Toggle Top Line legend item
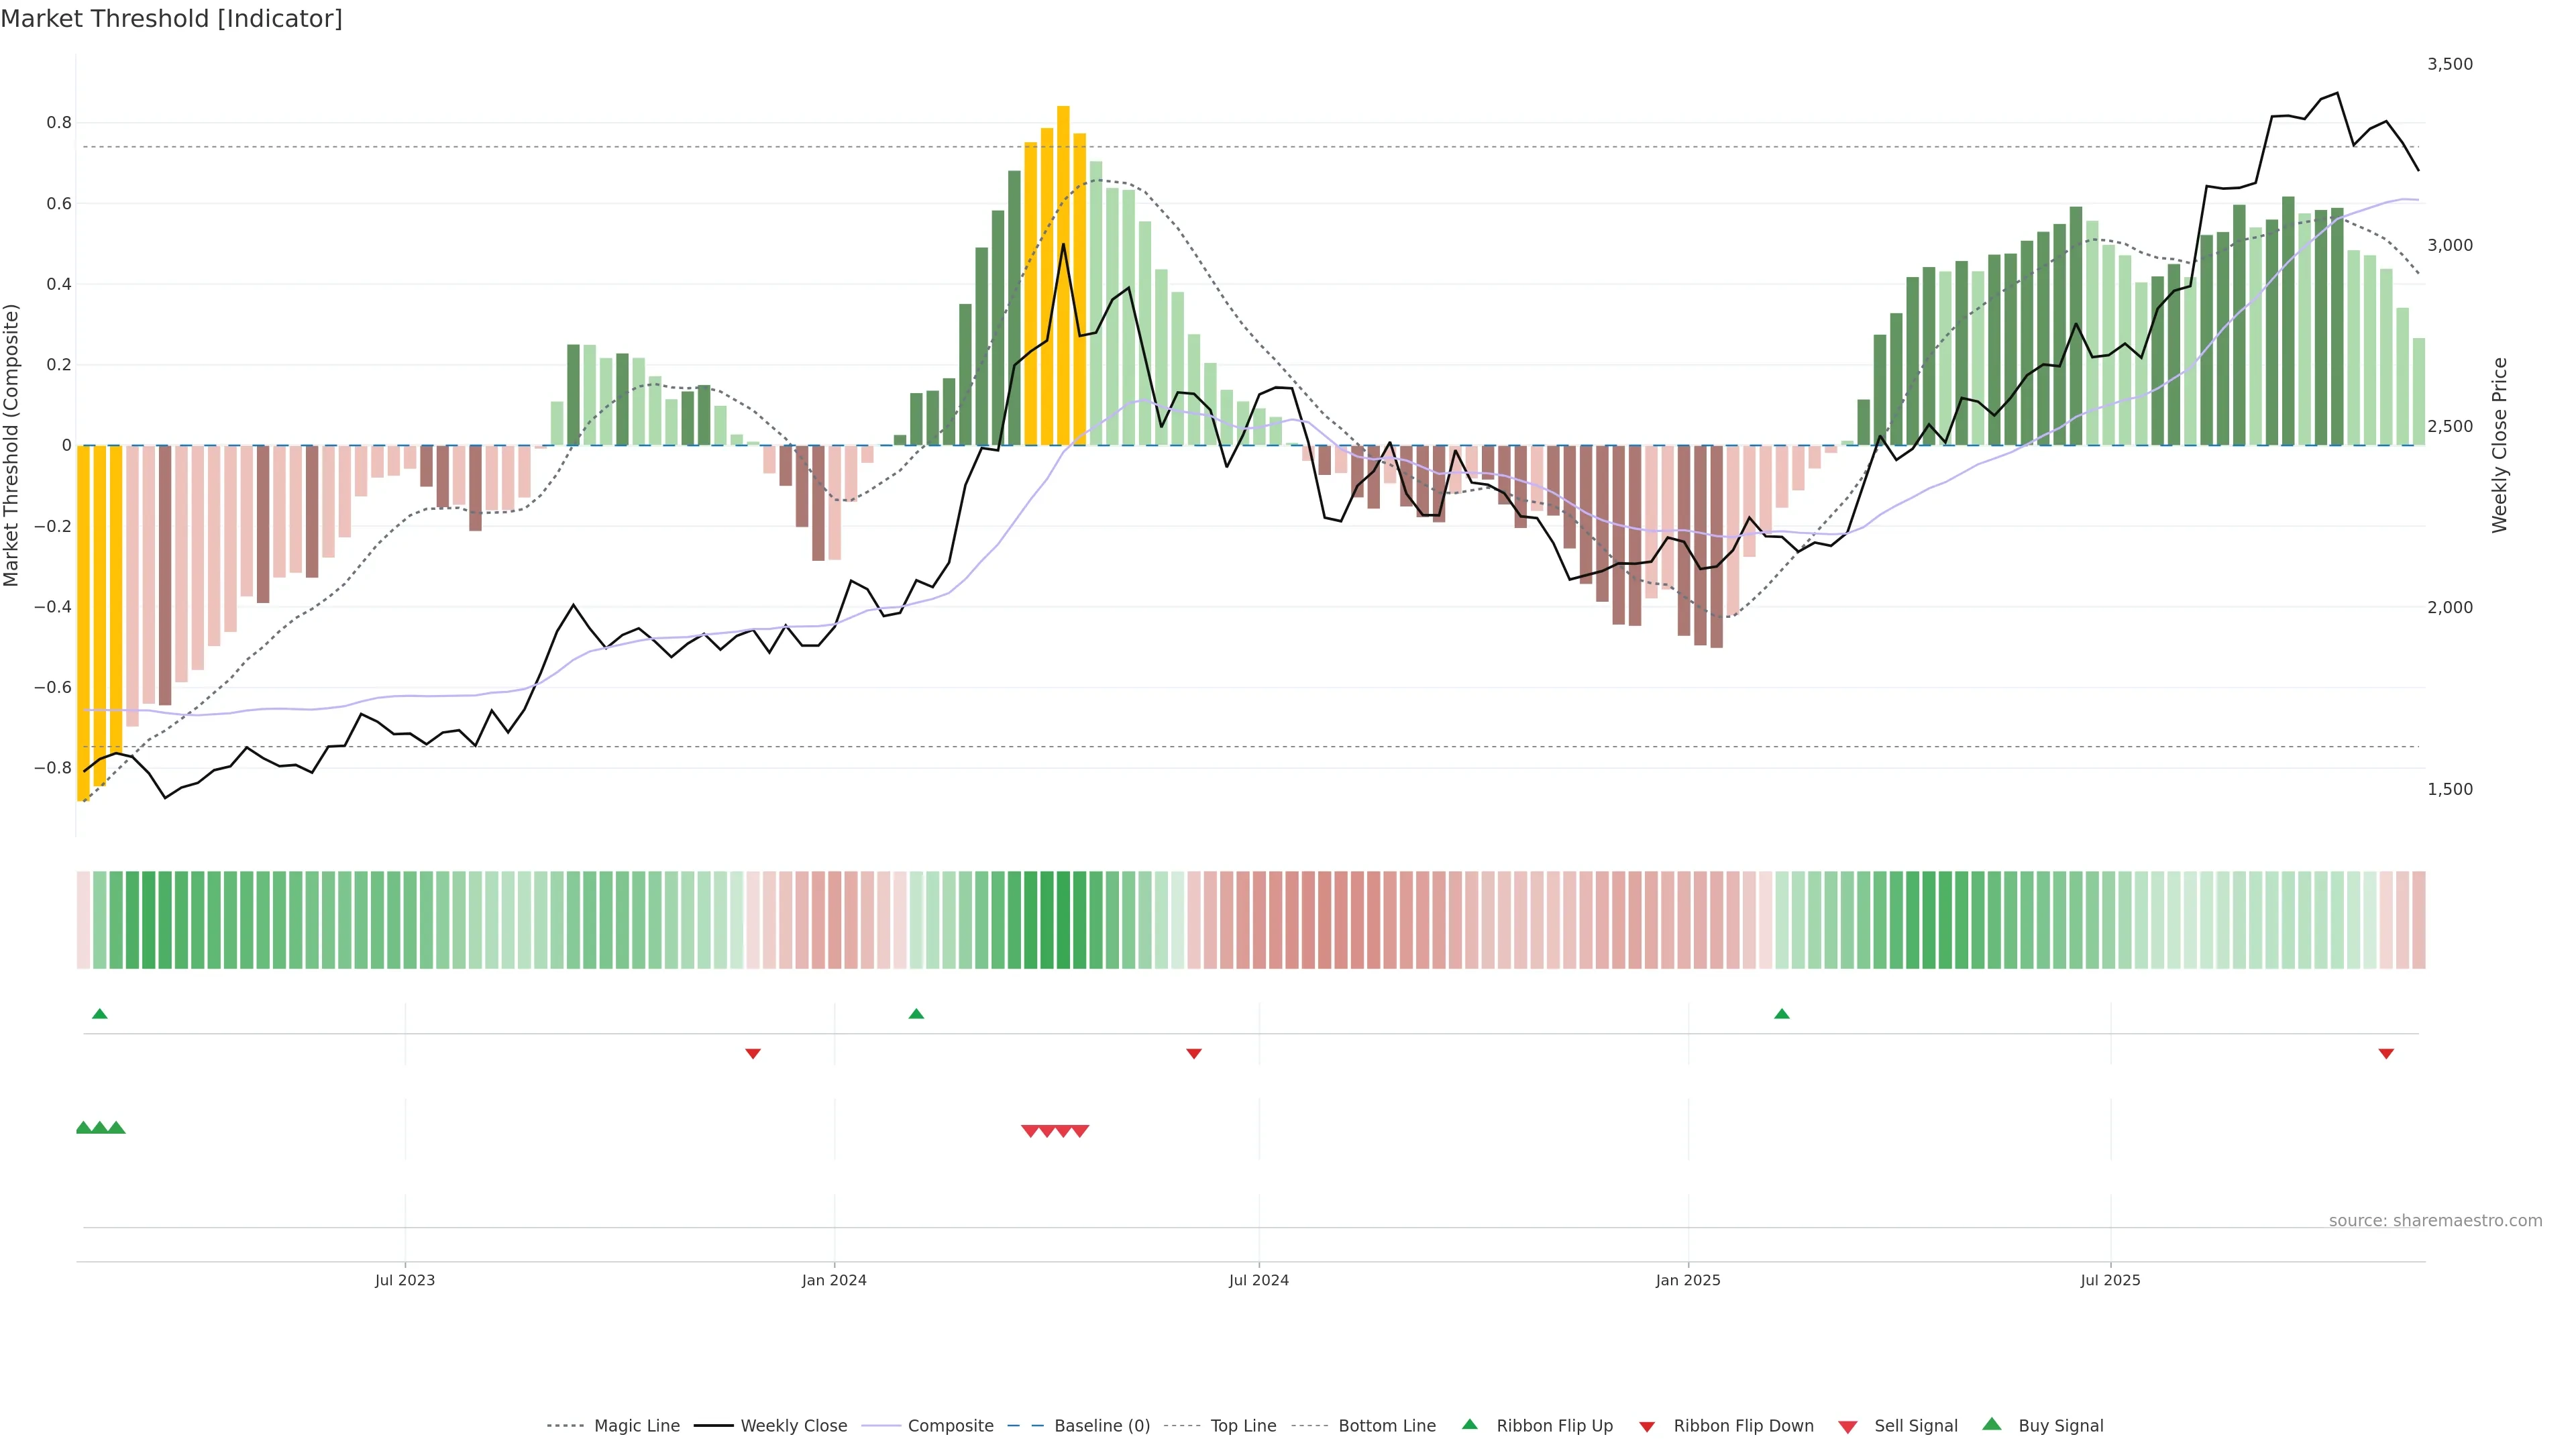Viewport: 2576px width, 1449px height. 1243,1425
